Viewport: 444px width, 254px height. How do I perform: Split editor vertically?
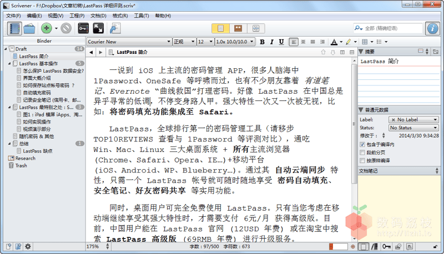[x=342, y=52]
